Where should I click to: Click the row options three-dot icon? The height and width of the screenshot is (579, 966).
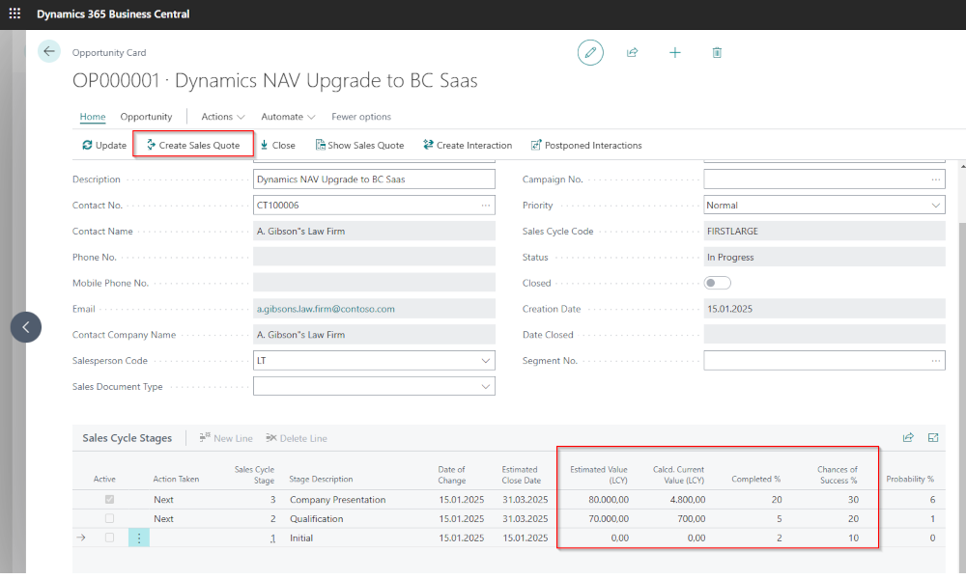139,538
